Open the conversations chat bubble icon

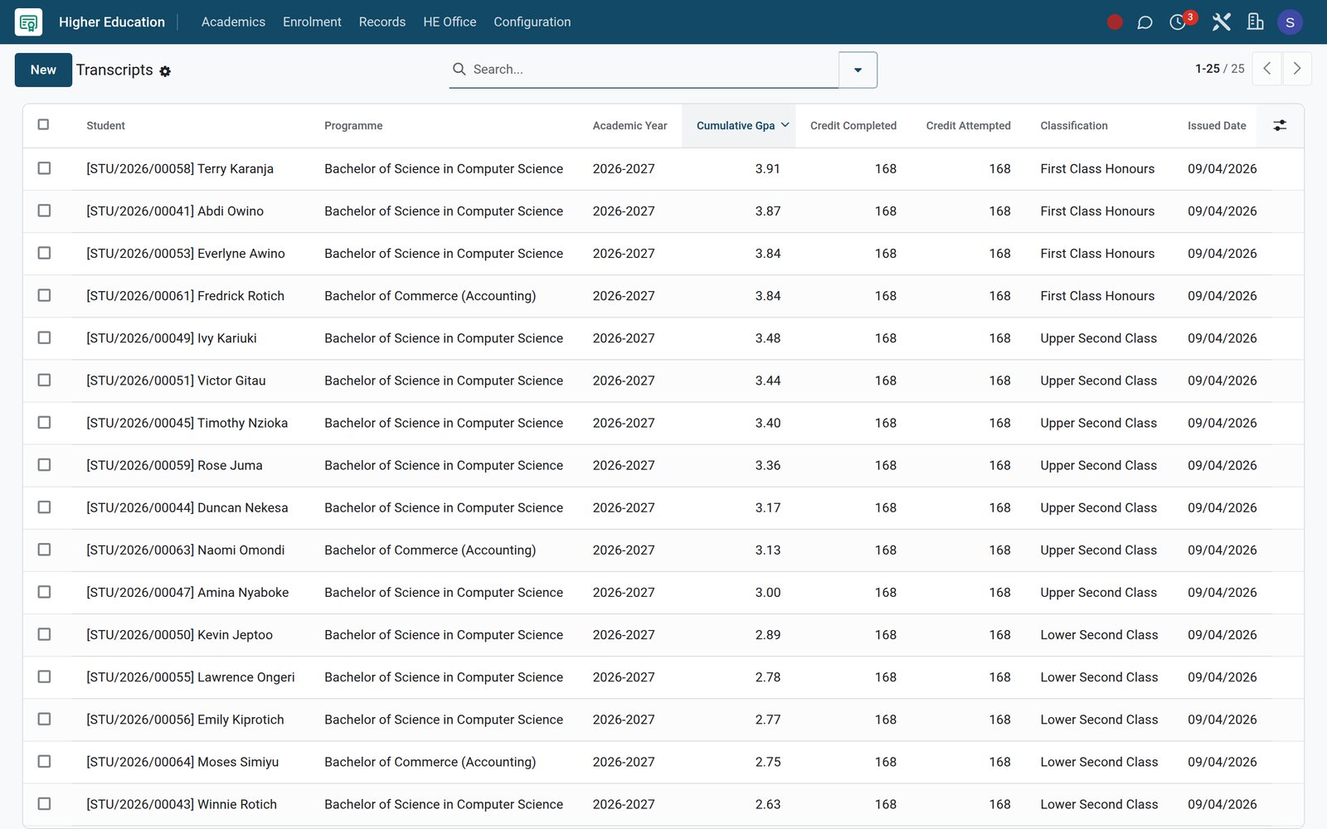click(1145, 22)
